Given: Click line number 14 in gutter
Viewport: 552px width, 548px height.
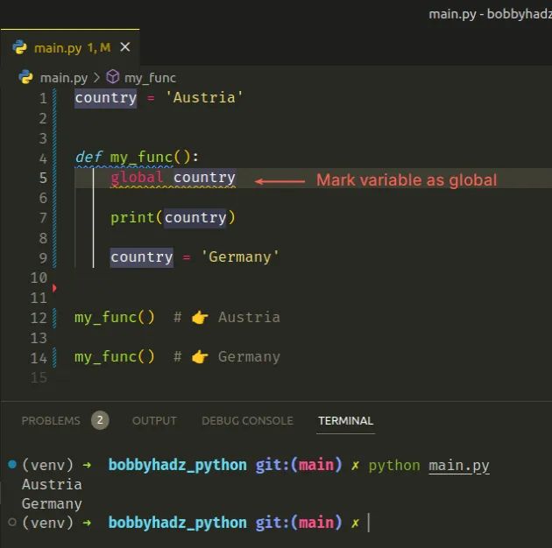Looking at the screenshot, I should point(39,358).
